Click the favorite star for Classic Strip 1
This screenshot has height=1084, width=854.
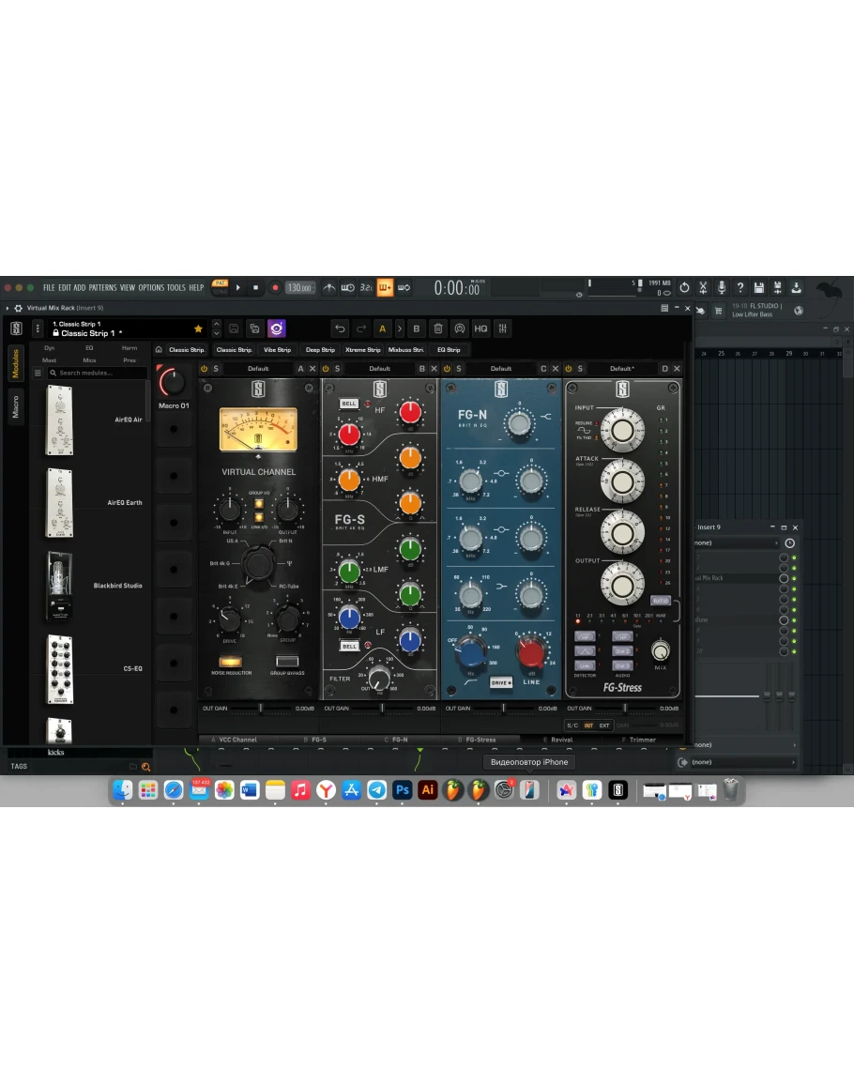click(198, 328)
